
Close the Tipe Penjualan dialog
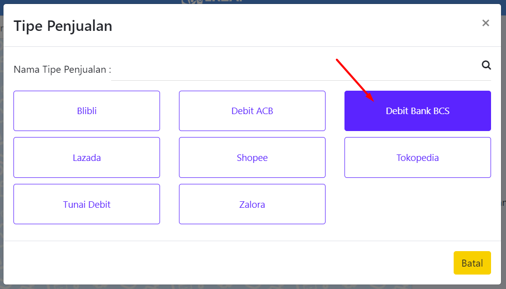coord(486,23)
